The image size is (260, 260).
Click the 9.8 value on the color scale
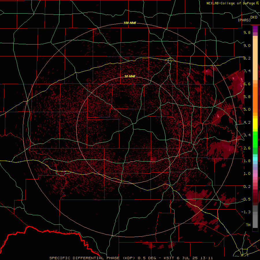247,32
